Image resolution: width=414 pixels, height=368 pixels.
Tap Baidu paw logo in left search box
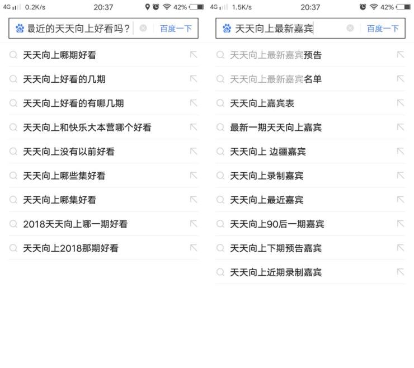(x=20, y=29)
